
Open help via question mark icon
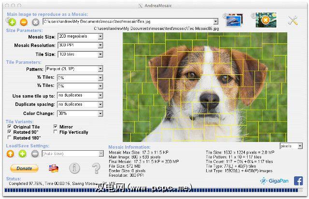pyautogui.click(x=96, y=168)
